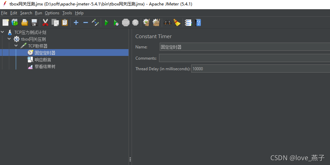Open the Search menu
Viewport: 330px width, 165px height.
[26, 13]
